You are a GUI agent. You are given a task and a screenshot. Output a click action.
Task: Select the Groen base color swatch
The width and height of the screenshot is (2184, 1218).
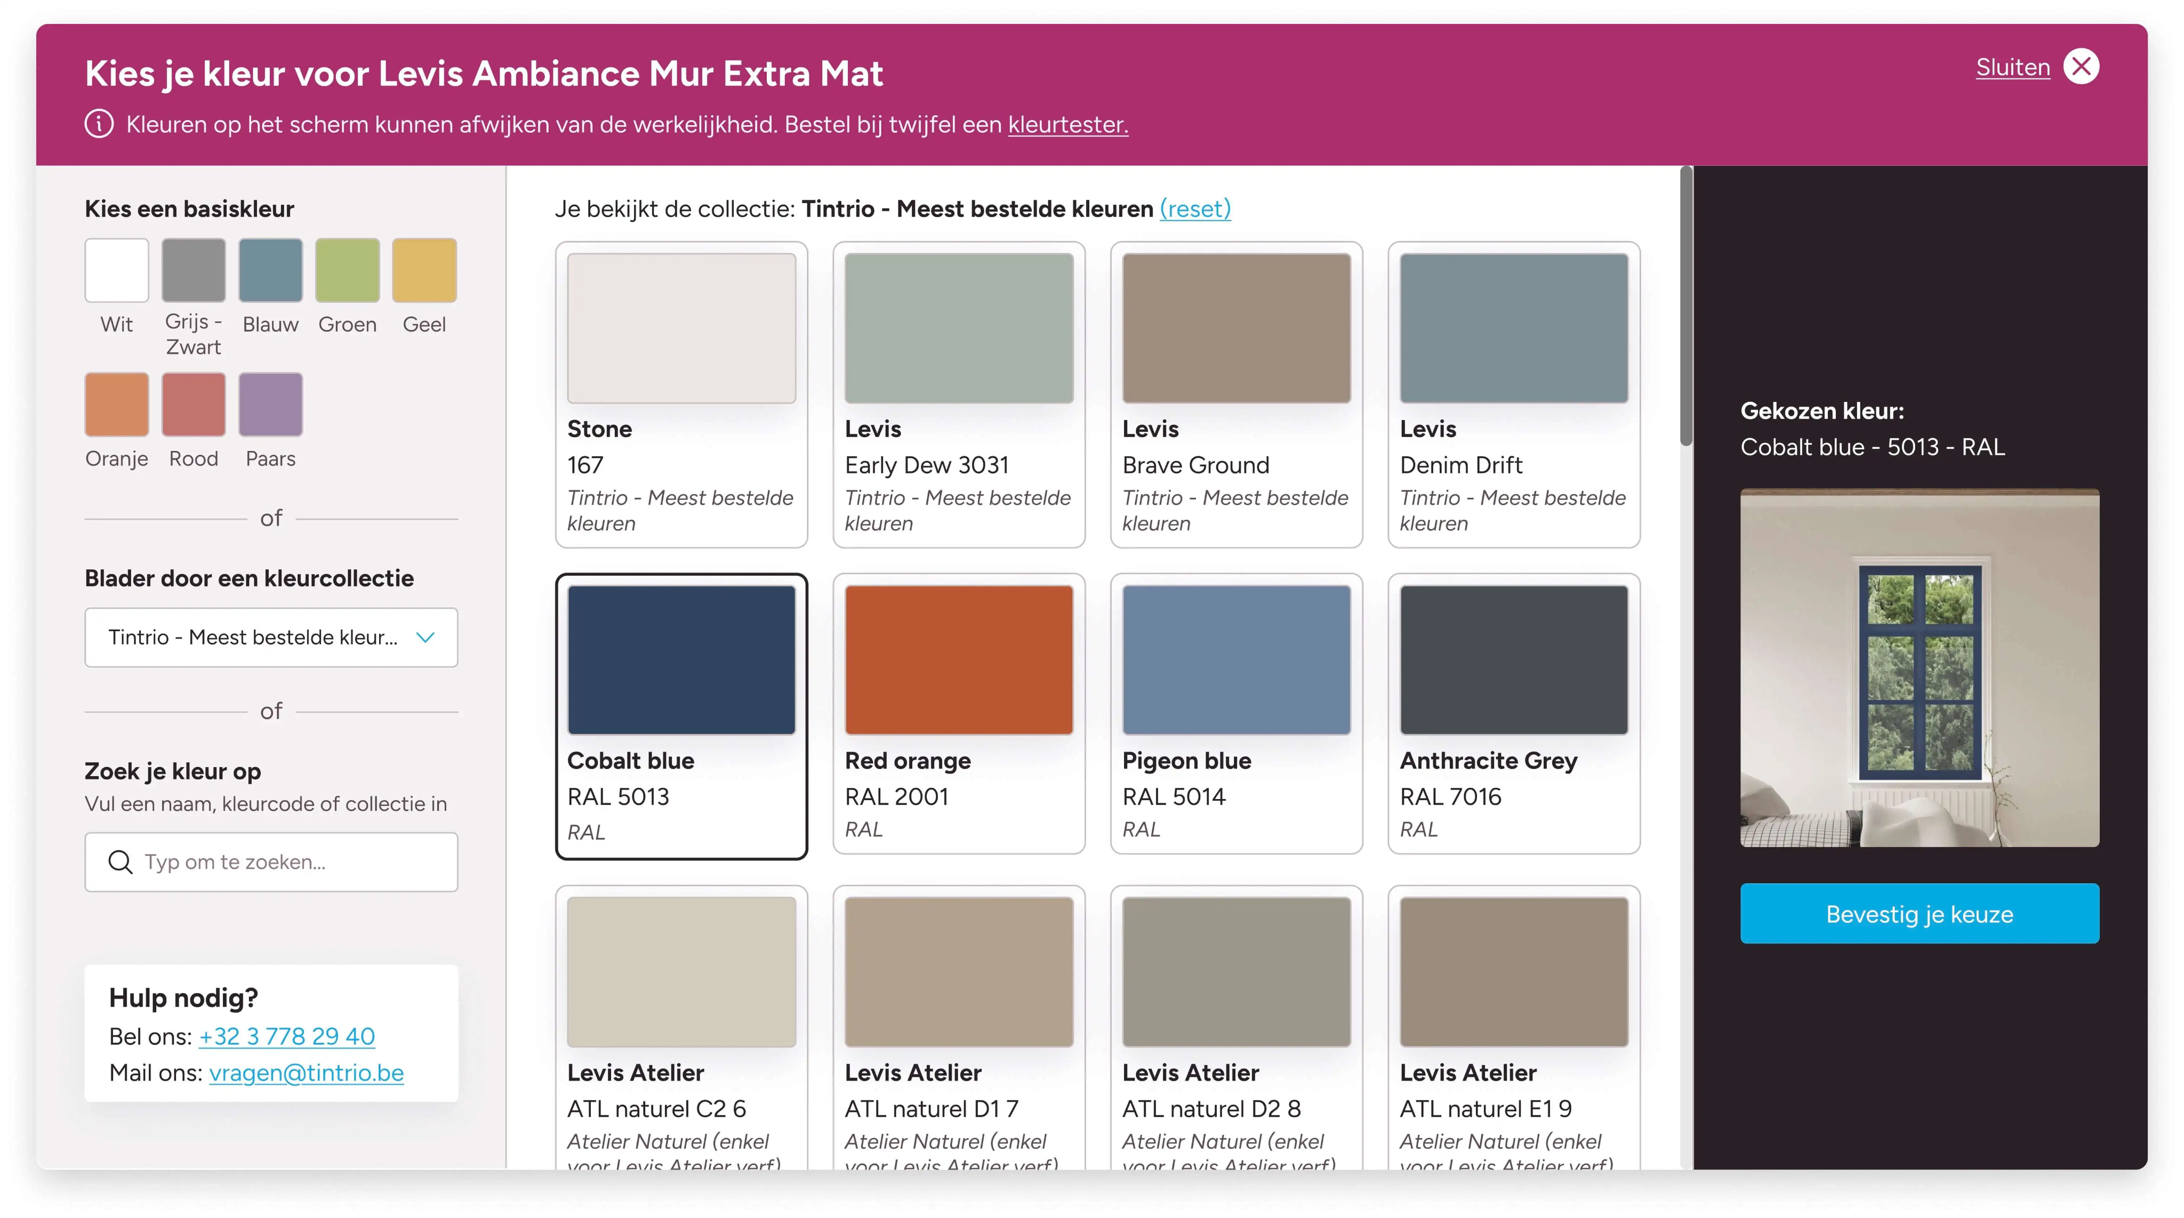click(347, 270)
